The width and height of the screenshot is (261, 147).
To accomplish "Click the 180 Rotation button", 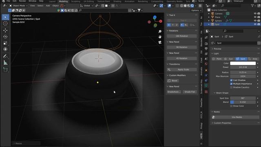I will (182, 36).
